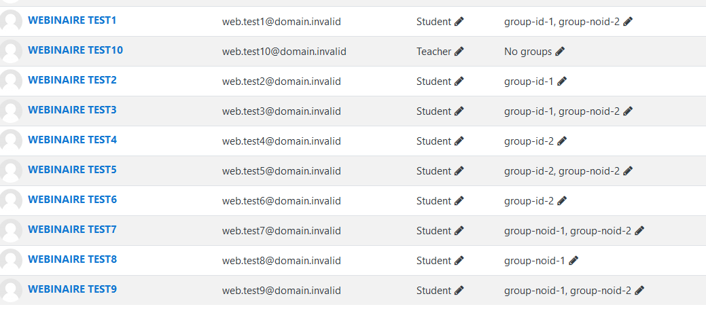706x309 pixels.
Task: Open WEBINAIRE TEST4 profile link
Action: coord(72,141)
